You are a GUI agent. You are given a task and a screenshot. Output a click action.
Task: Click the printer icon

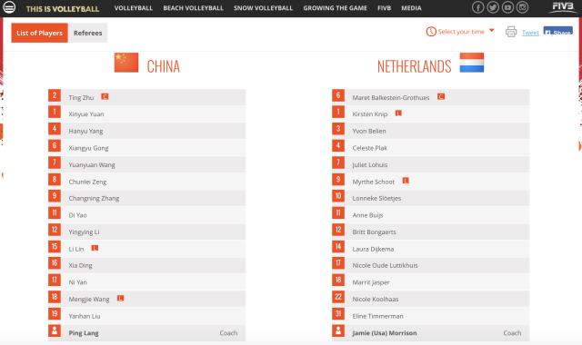[x=511, y=32]
